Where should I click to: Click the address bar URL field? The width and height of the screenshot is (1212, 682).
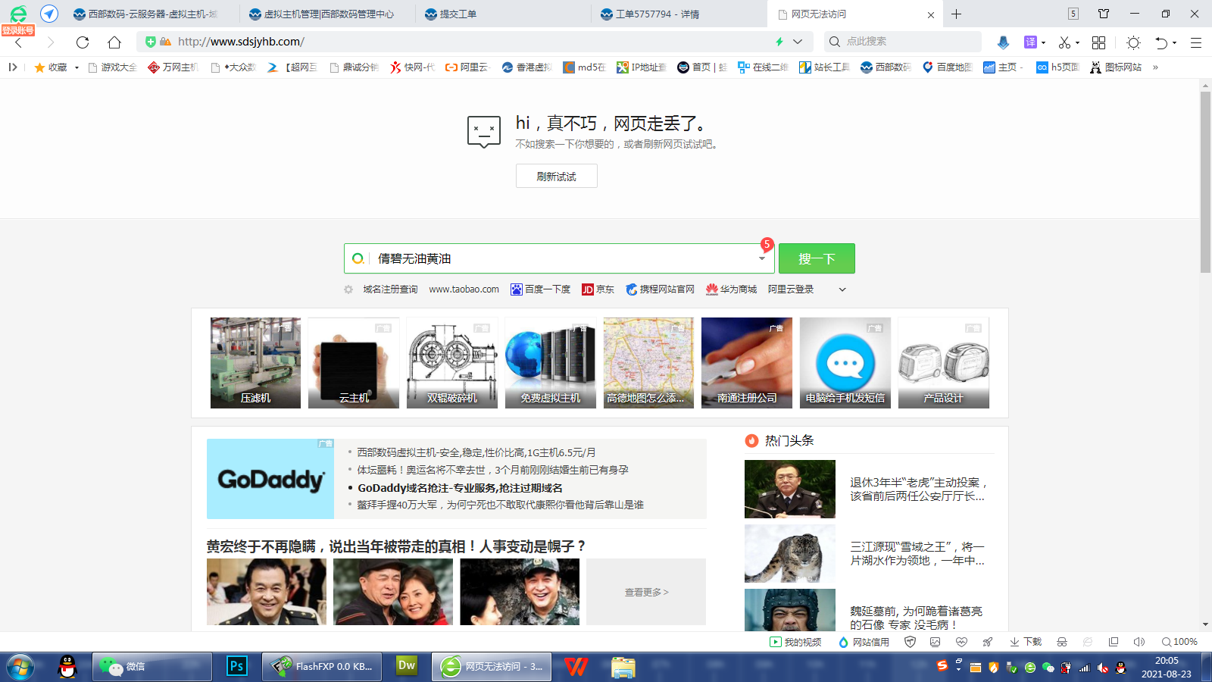coord(473,42)
